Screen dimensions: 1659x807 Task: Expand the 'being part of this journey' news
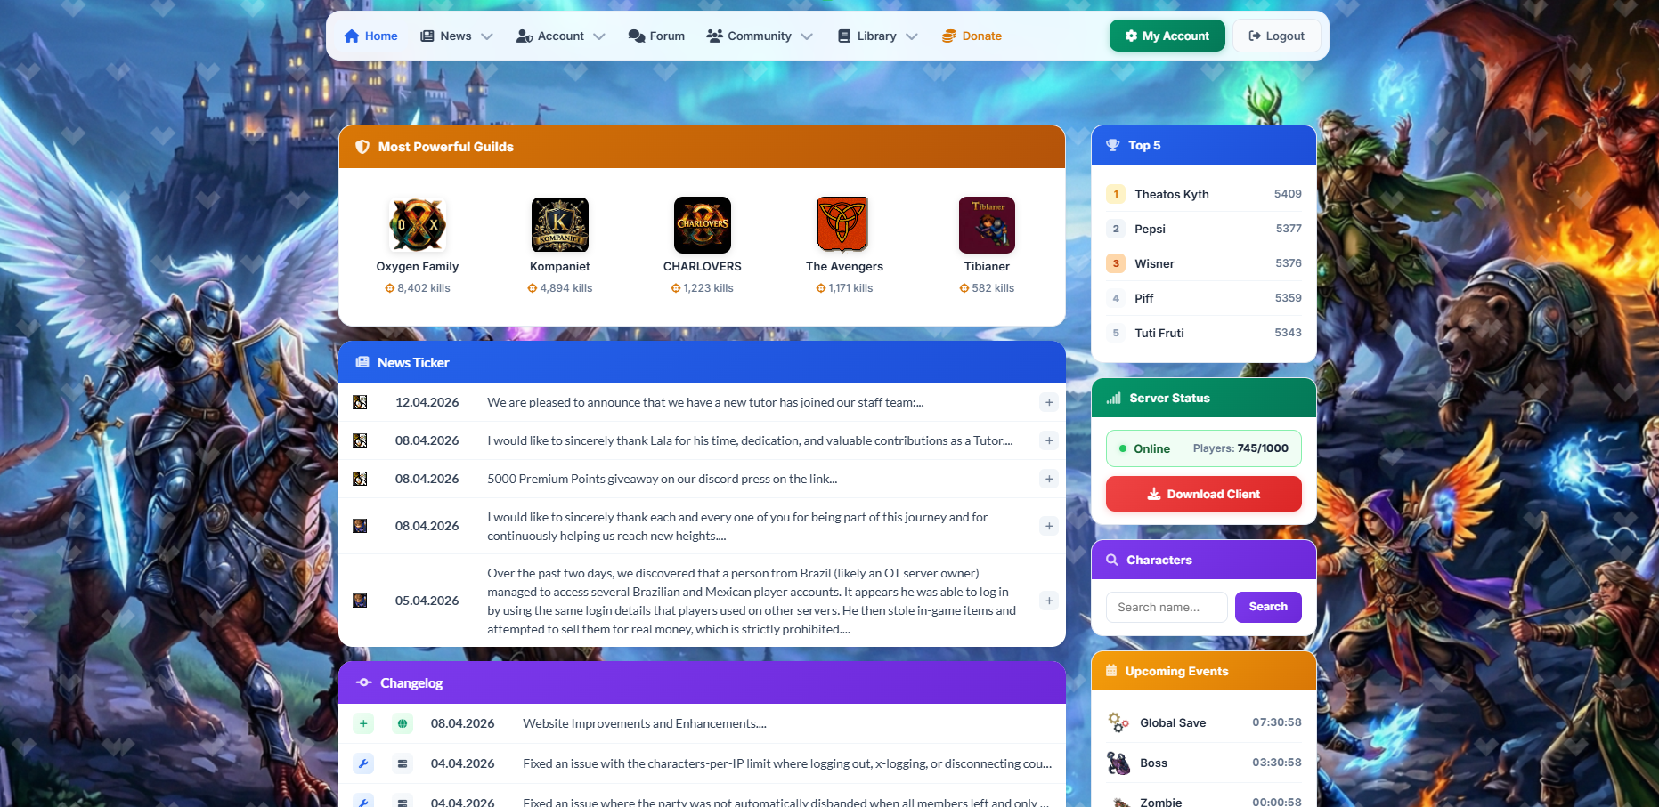coord(1049,526)
